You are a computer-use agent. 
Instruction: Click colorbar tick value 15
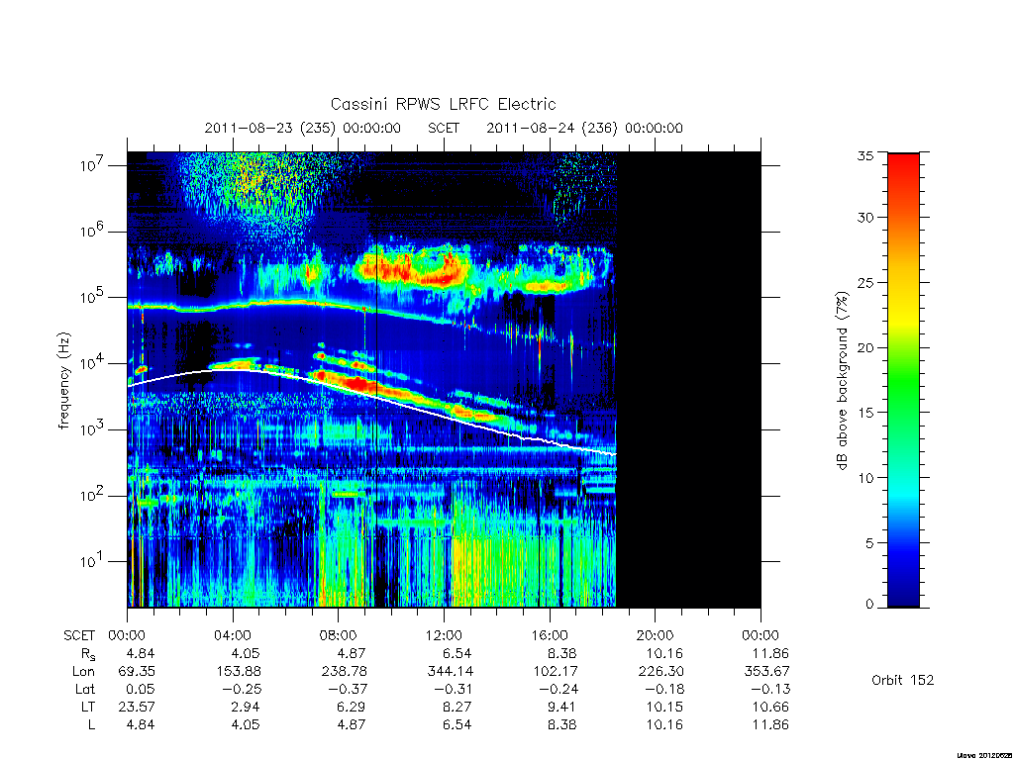(865, 413)
